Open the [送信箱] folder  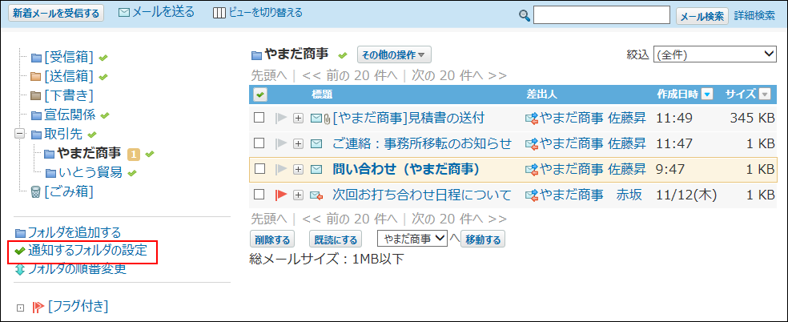pyautogui.click(x=69, y=76)
